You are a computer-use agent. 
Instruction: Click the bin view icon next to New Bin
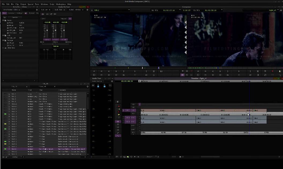5,17
